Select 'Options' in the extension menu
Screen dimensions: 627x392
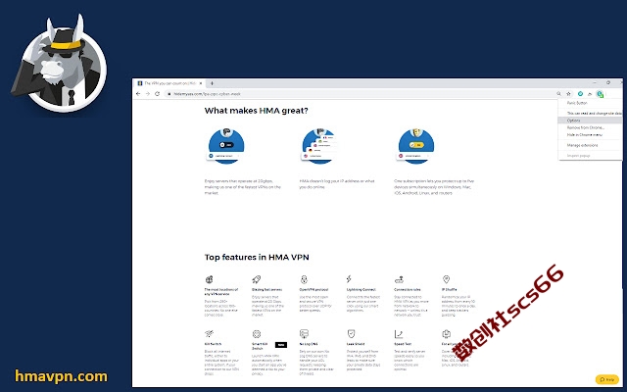(x=590, y=121)
